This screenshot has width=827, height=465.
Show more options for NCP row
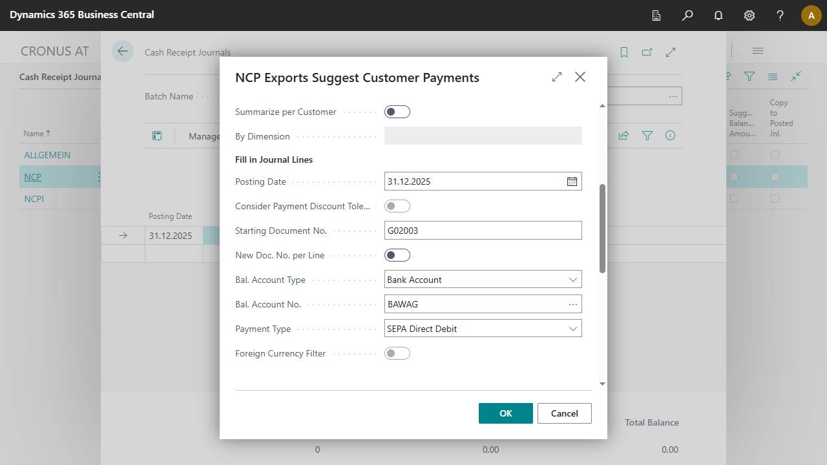(99, 177)
